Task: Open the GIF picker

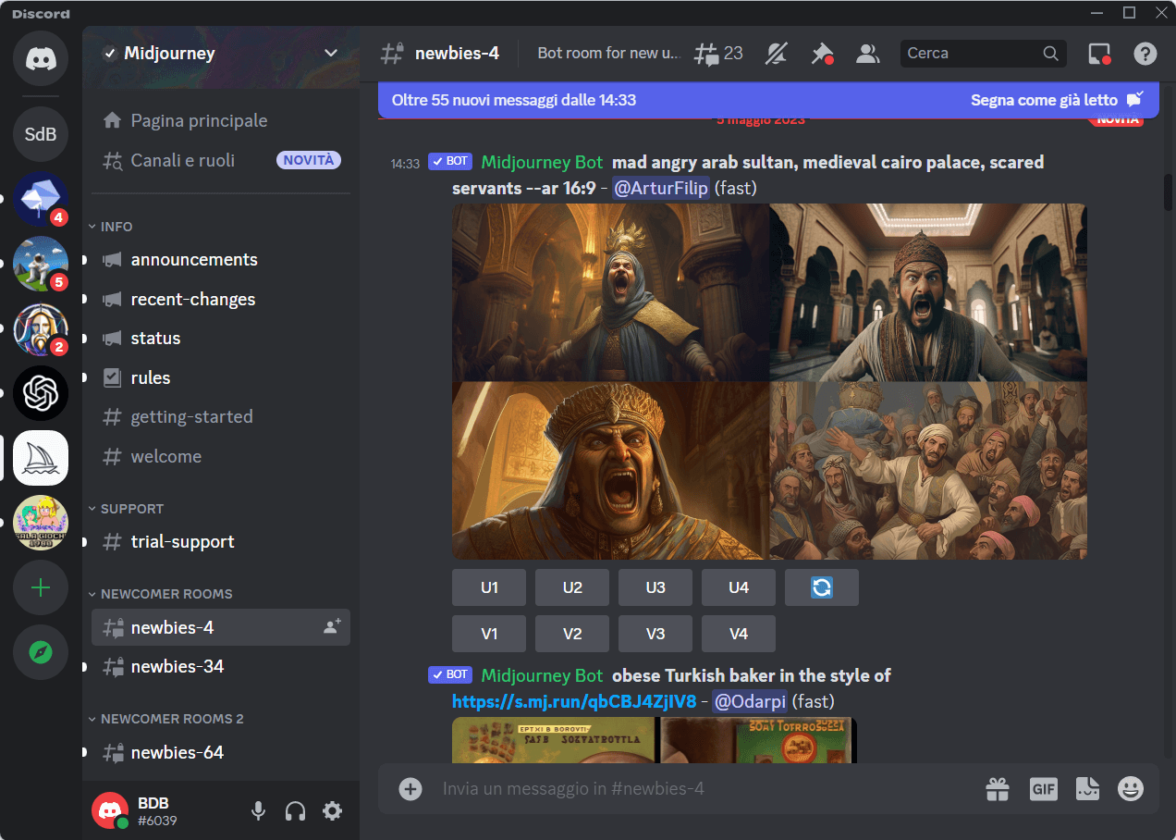Action: (1043, 789)
